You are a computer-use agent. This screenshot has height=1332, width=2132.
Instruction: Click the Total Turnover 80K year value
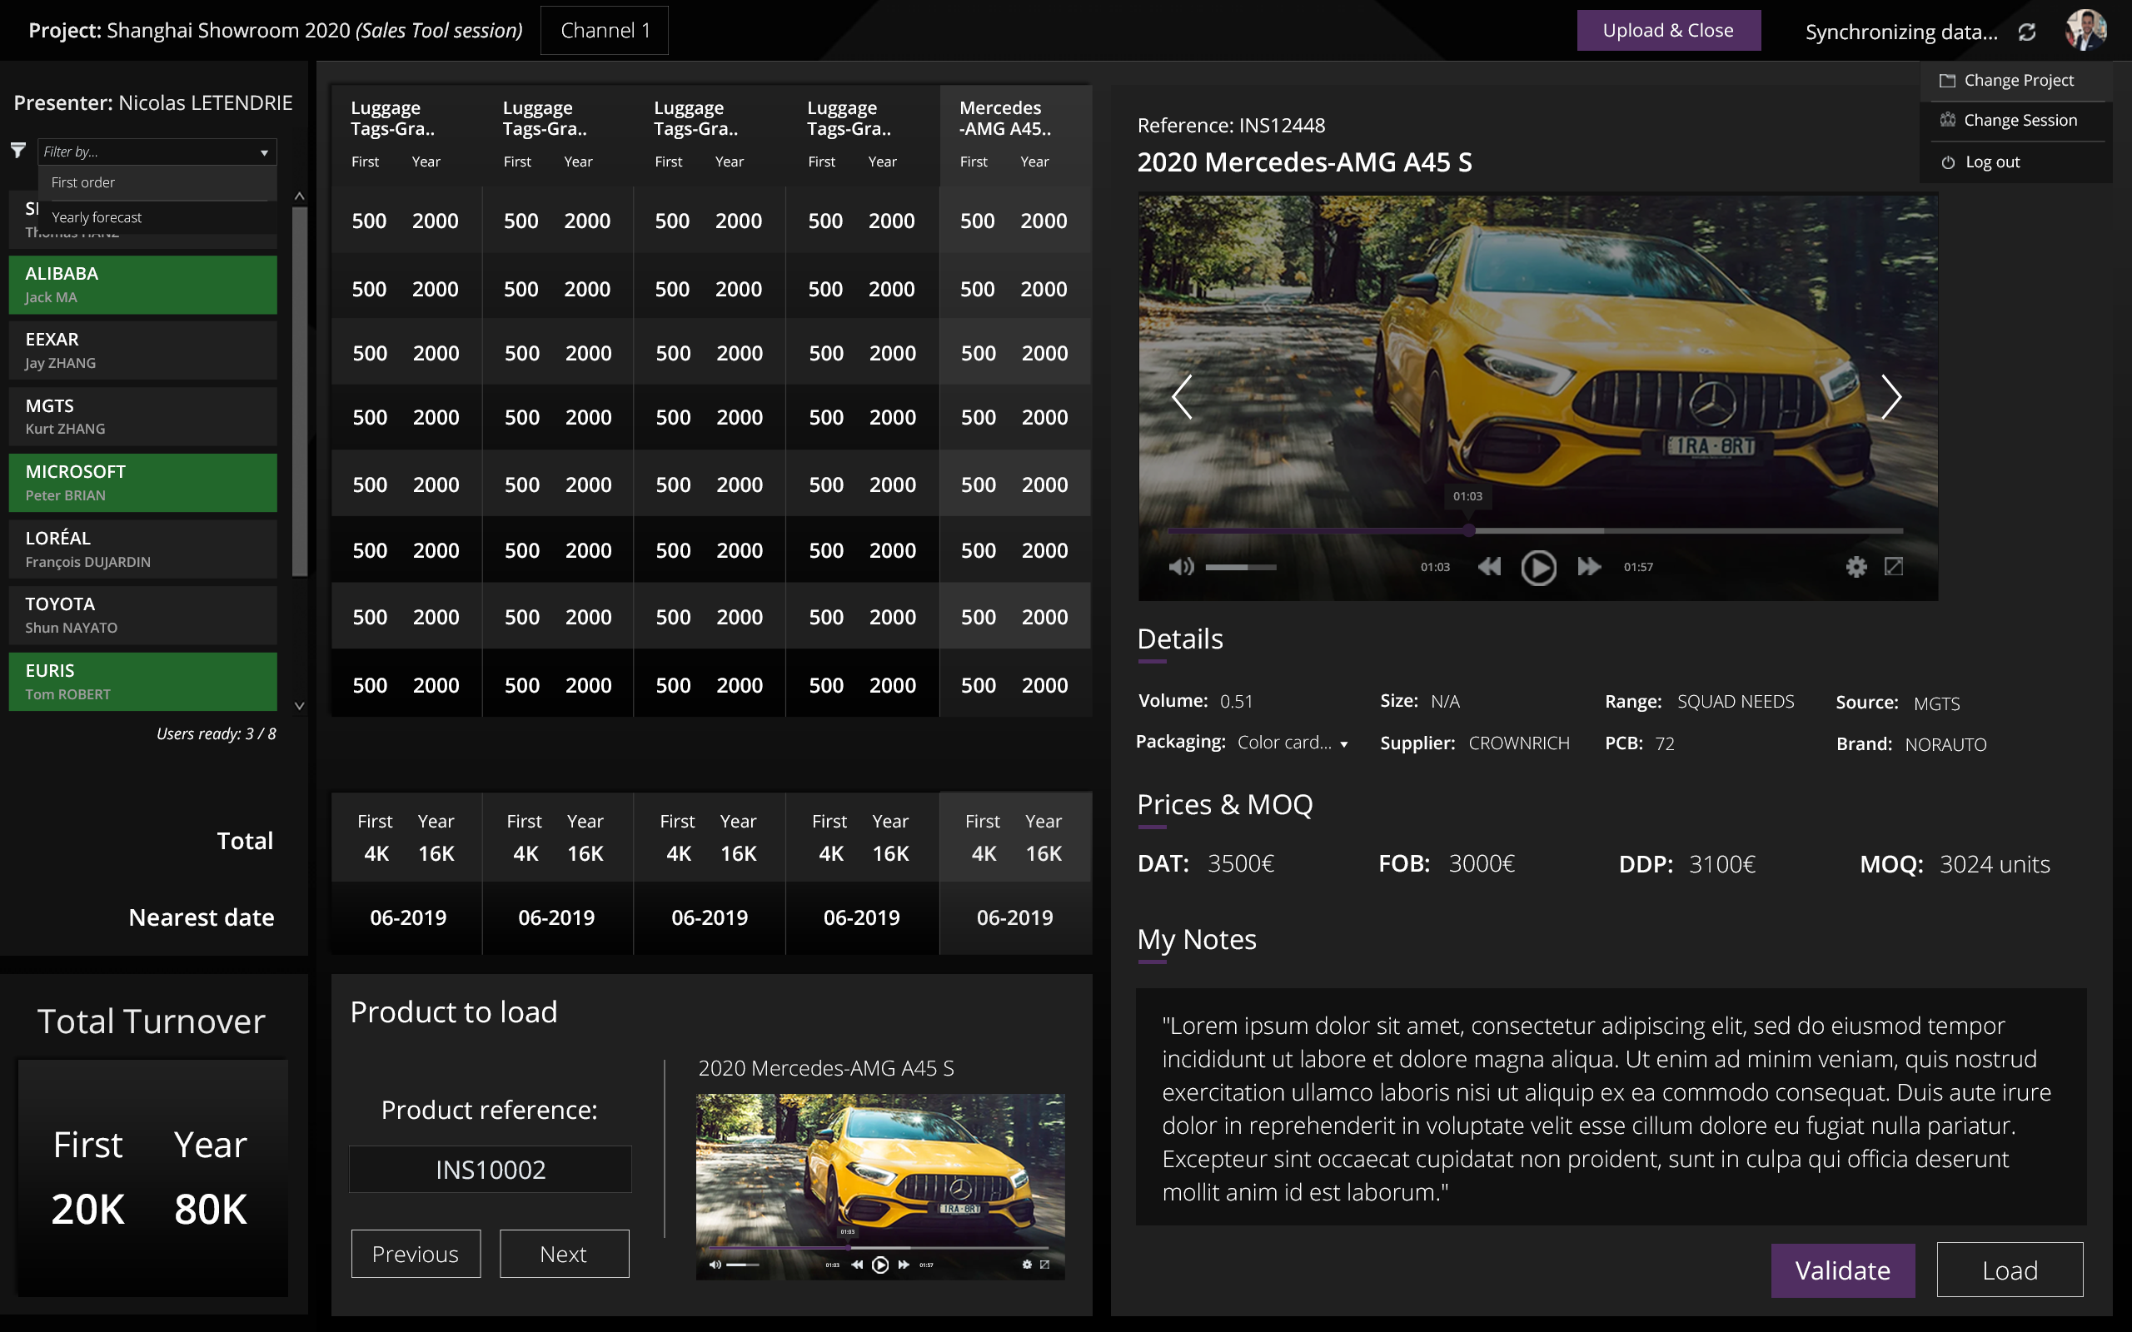click(211, 1209)
